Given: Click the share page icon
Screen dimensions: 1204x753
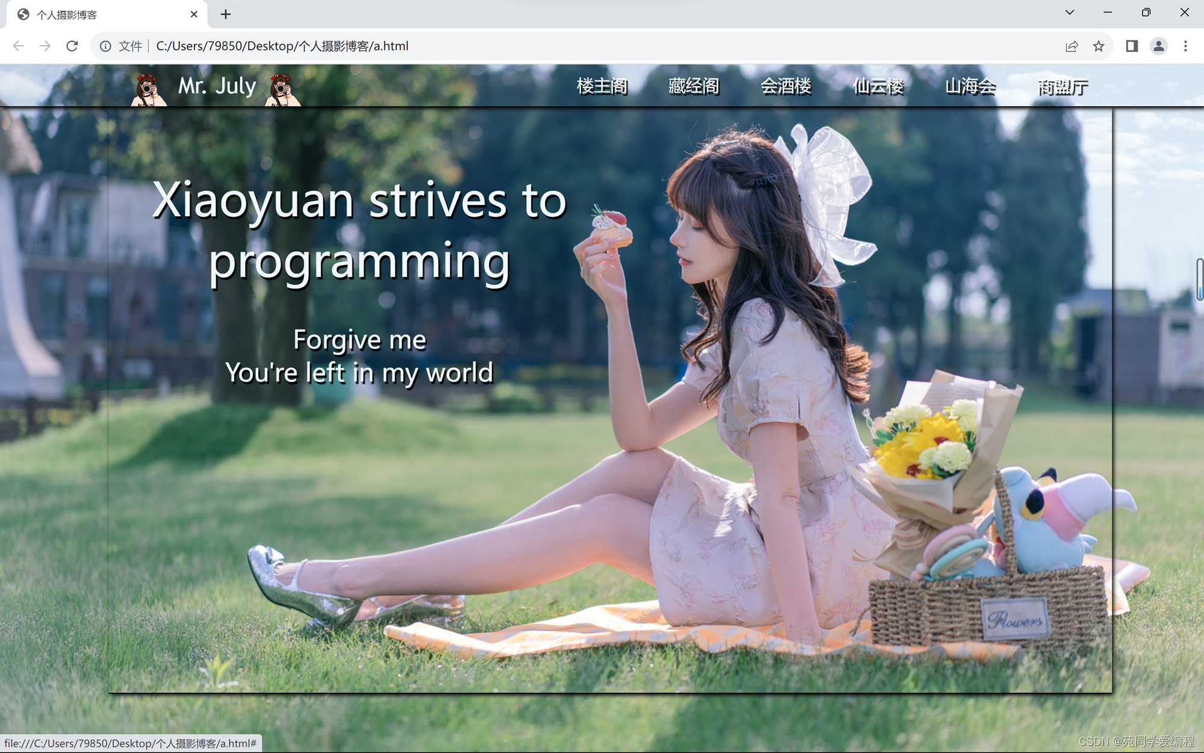Looking at the screenshot, I should (1072, 46).
